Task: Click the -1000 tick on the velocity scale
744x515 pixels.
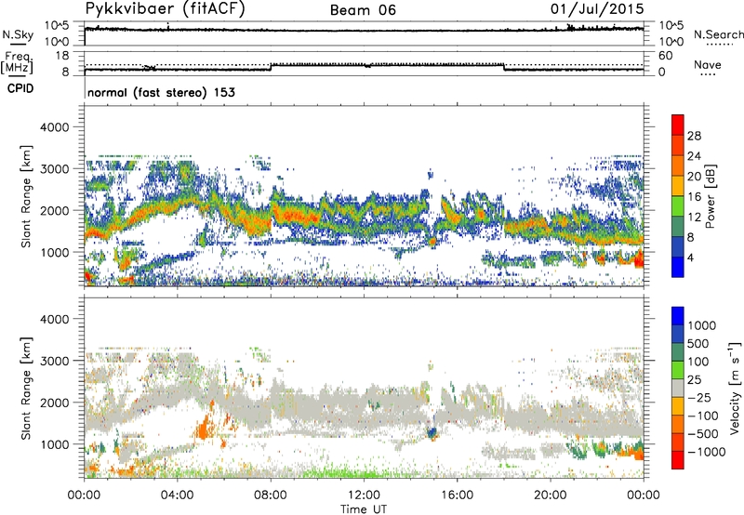Action: point(706,452)
